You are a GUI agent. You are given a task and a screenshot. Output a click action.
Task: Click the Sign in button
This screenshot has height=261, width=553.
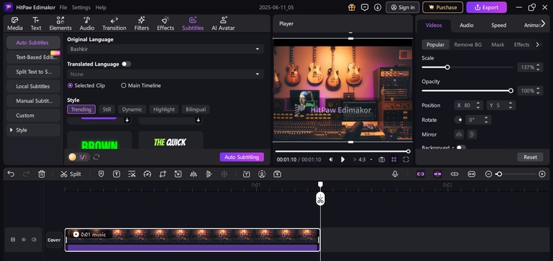pyautogui.click(x=402, y=7)
